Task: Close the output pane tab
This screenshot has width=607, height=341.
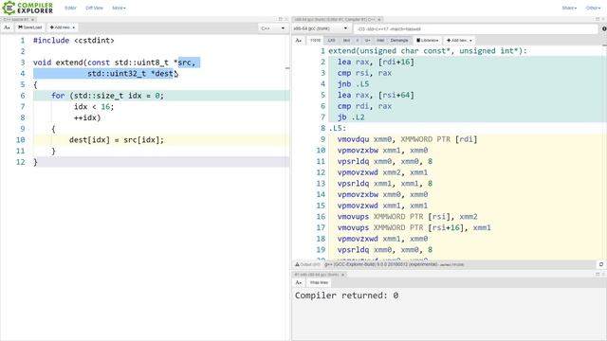Action: (343, 275)
